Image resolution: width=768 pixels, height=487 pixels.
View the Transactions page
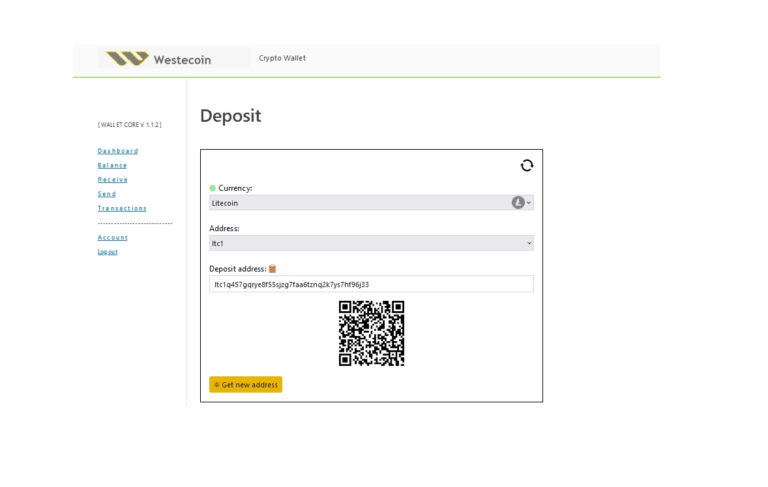[122, 208]
